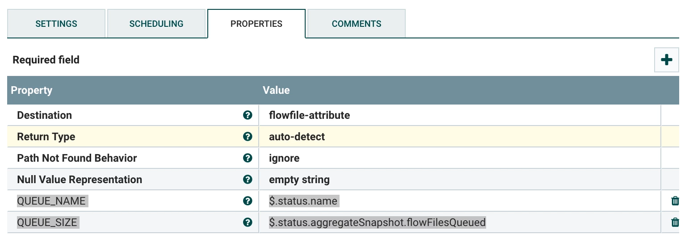This screenshot has height=243, width=689.
Task: Show help for Path Not Found Behavior
Action: (248, 158)
